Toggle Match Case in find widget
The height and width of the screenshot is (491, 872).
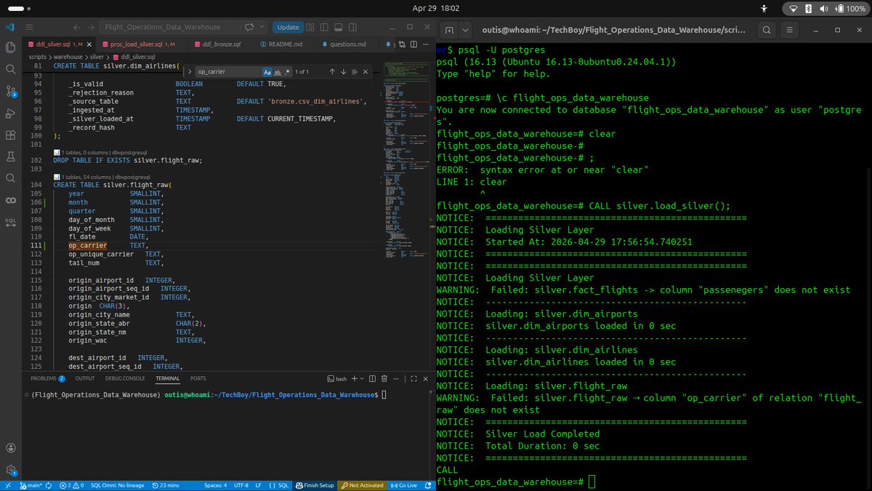pos(267,72)
